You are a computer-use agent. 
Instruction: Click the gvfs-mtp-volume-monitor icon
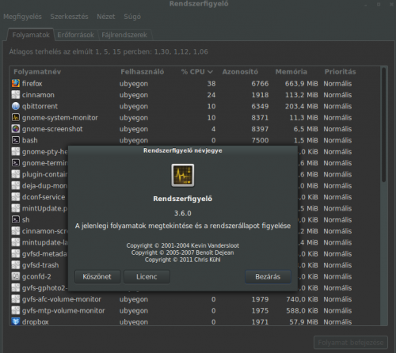coord(16,310)
